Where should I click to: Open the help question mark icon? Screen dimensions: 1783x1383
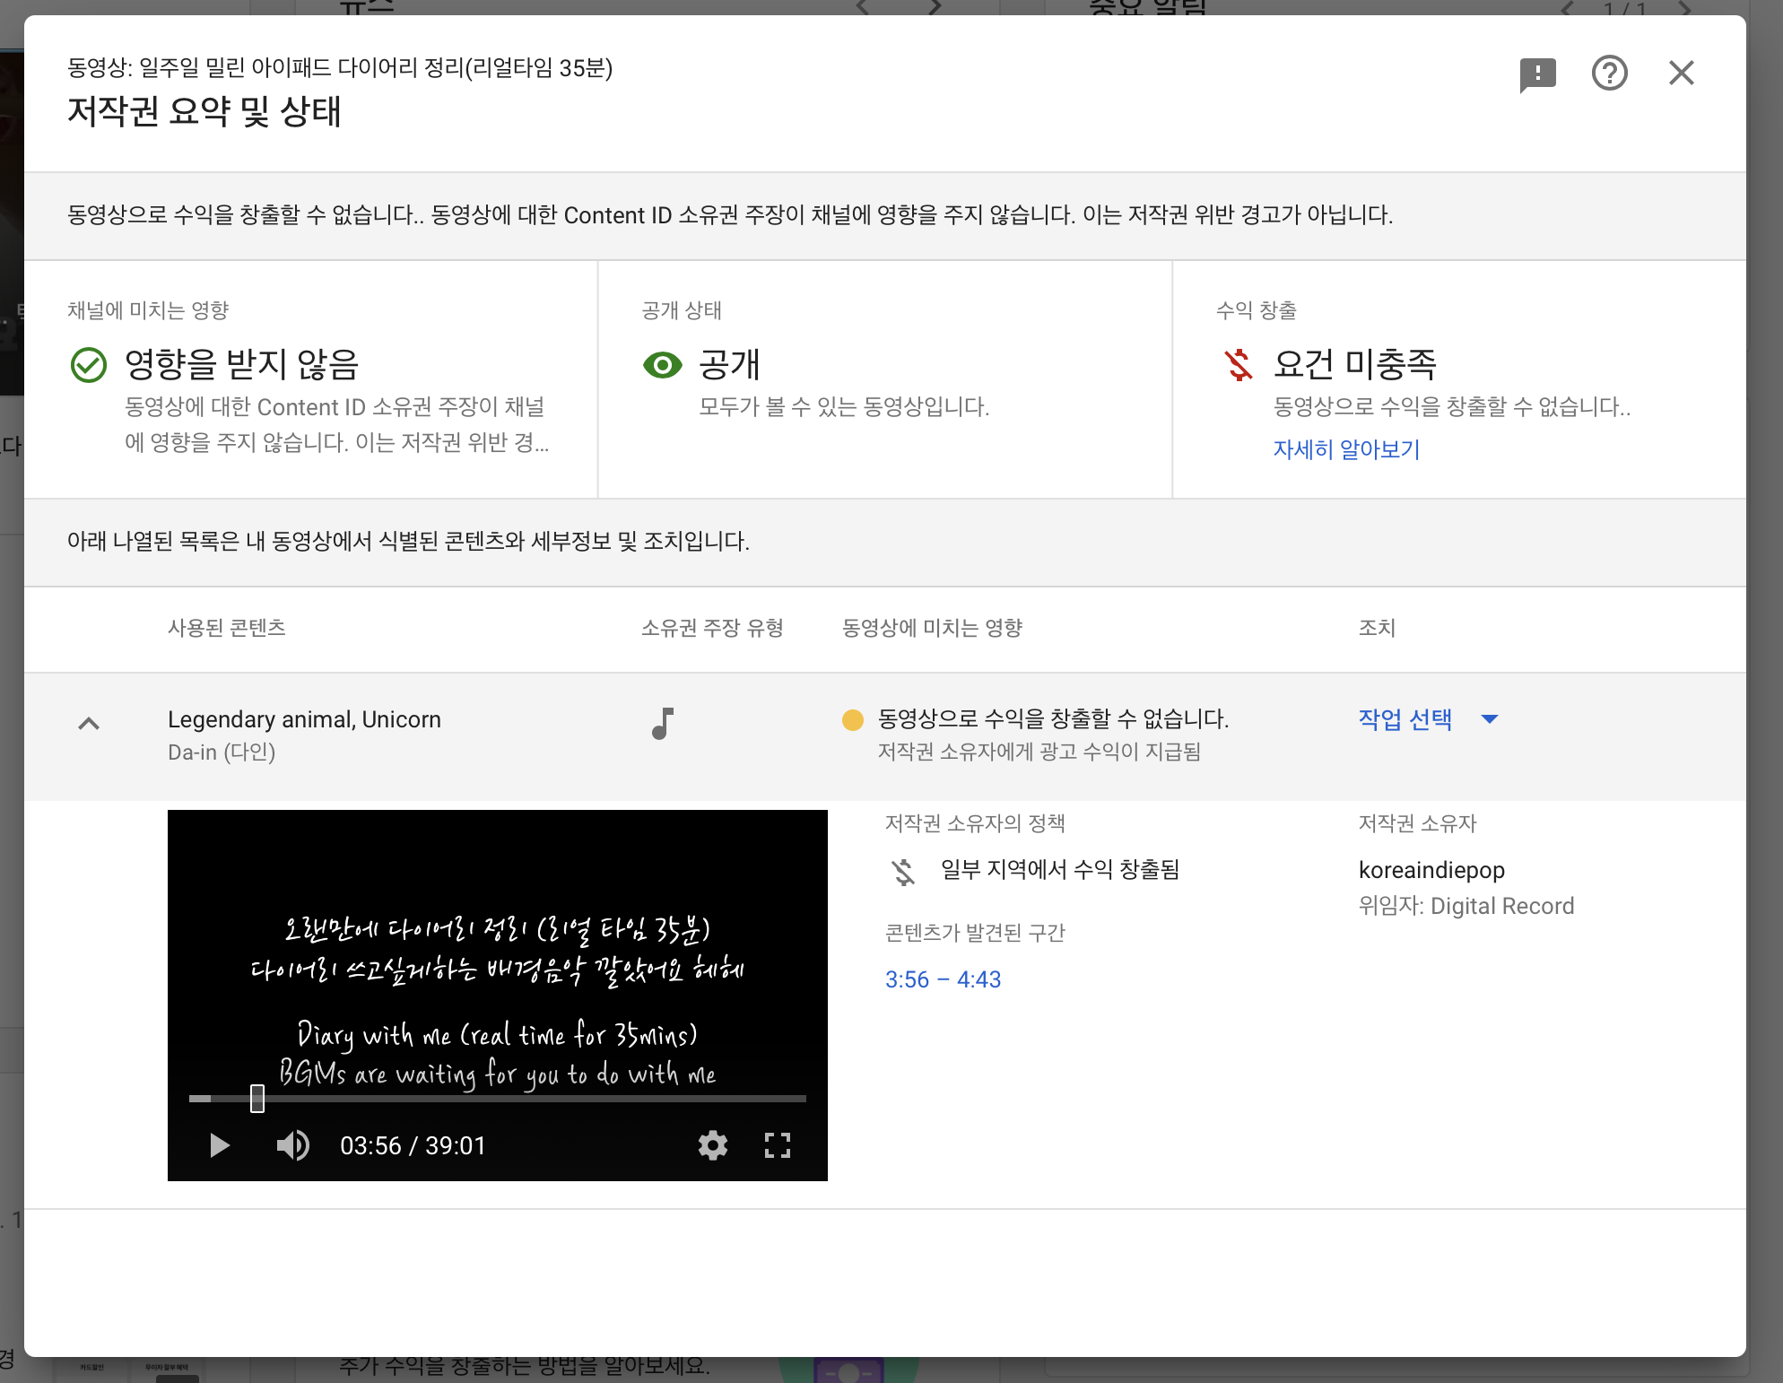point(1609,74)
